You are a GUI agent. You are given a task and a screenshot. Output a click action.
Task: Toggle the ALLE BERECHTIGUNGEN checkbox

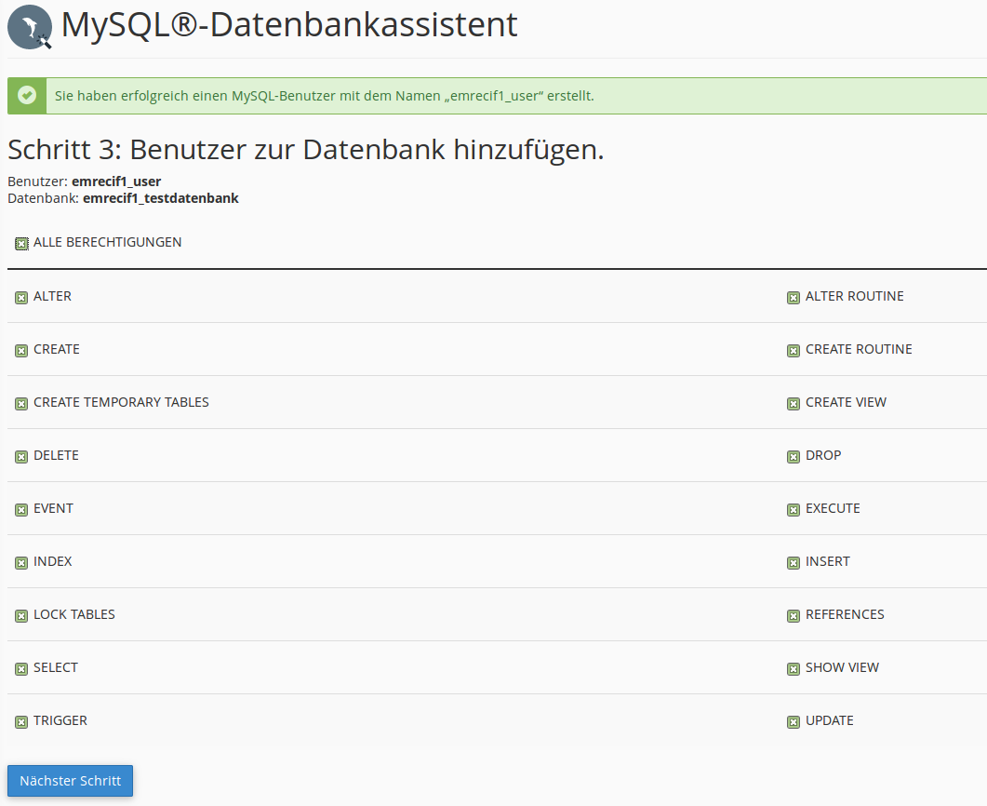21,244
